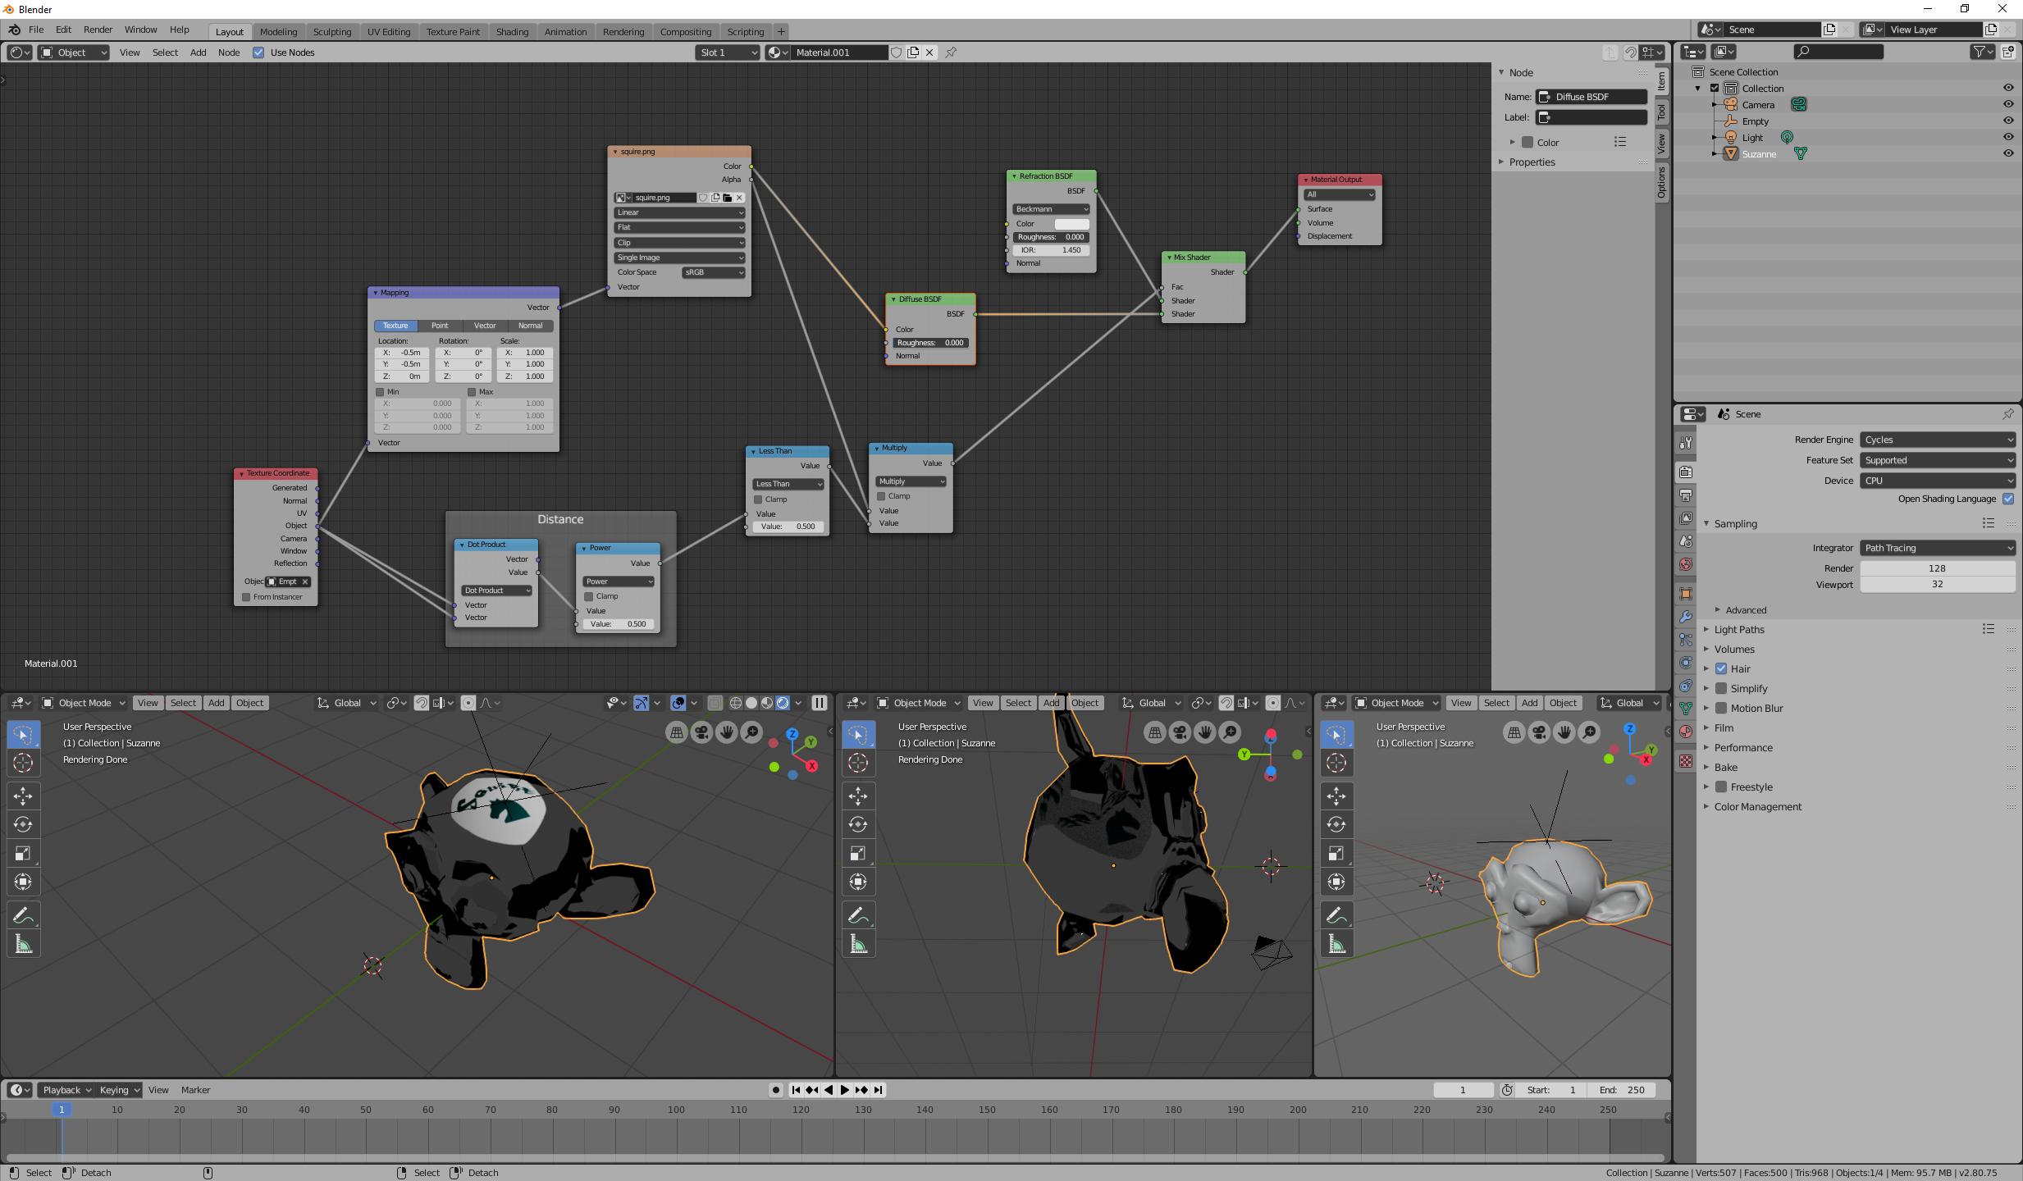
Task: Pin the Properties editor context
Action: 2007,414
